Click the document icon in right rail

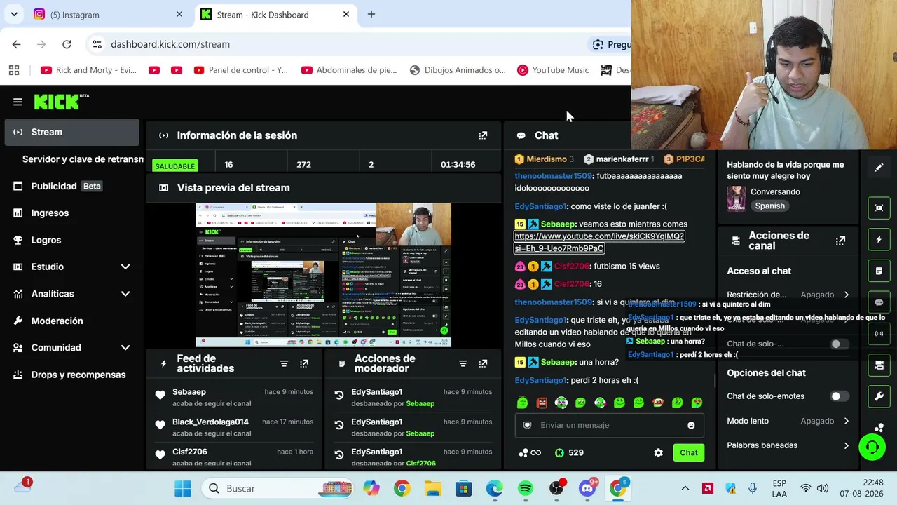tap(879, 271)
